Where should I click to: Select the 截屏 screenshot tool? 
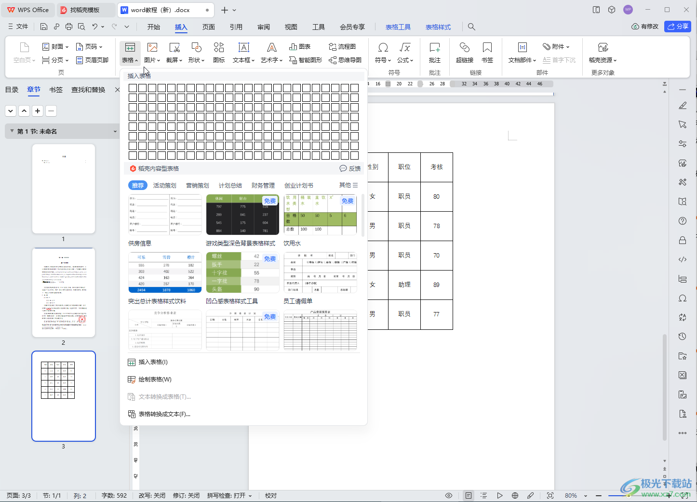click(x=174, y=53)
